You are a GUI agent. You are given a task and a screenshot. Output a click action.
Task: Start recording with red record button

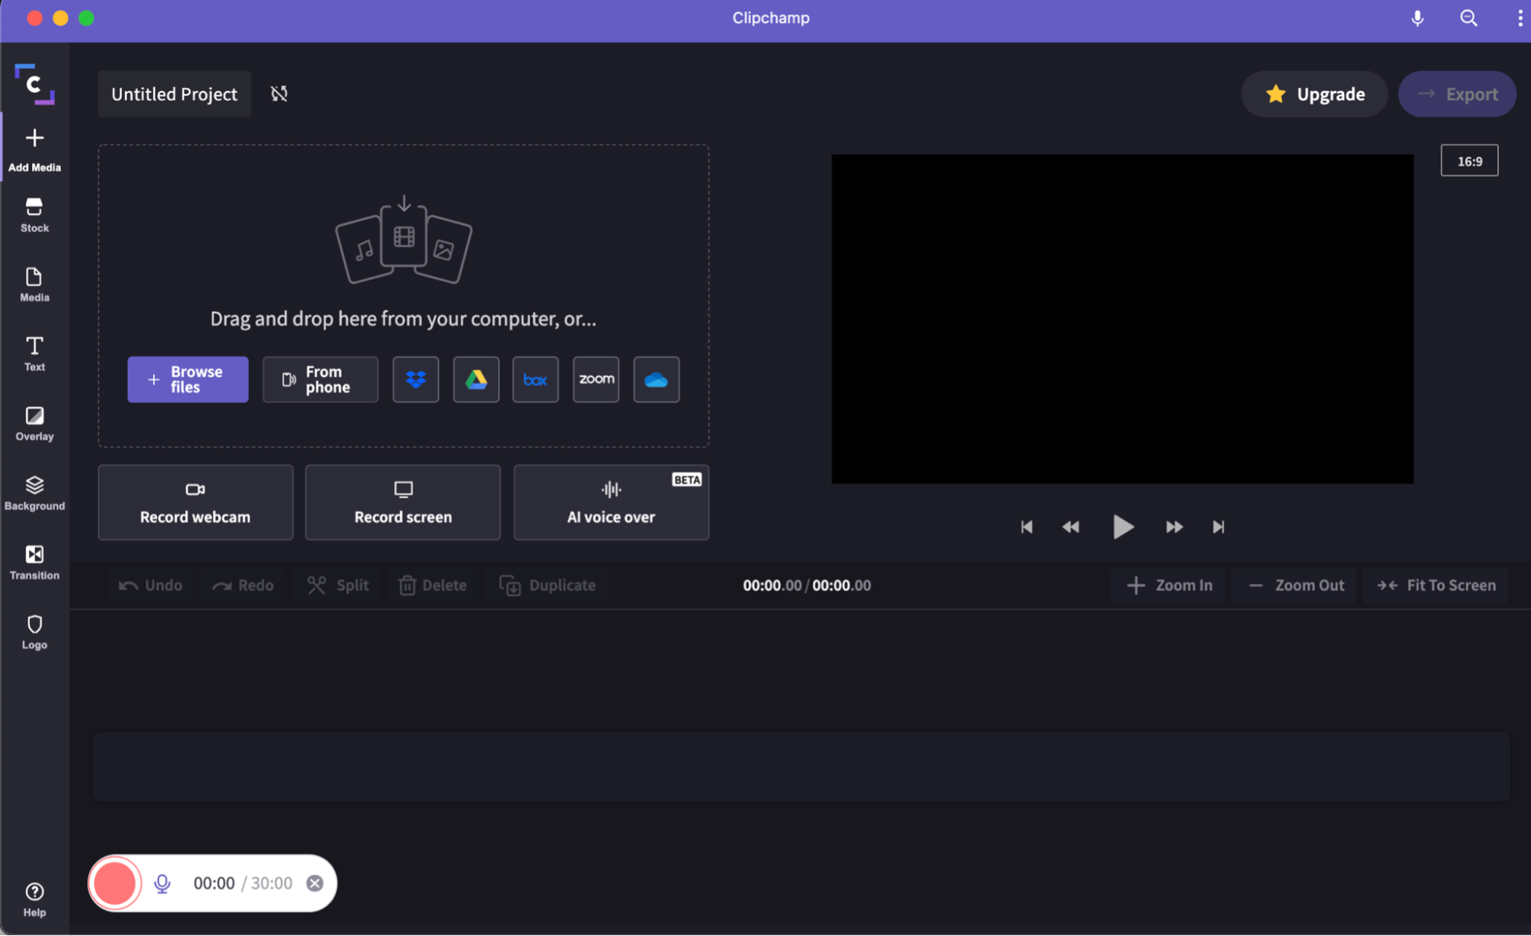[115, 883]
